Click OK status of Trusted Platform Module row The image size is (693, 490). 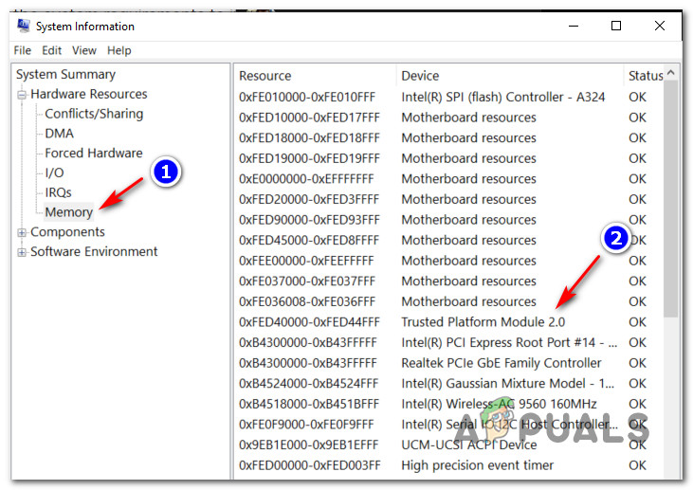click(x=637, y=322)
